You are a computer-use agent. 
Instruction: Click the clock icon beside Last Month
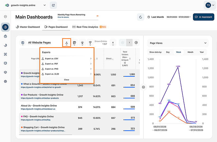[149, 17]
